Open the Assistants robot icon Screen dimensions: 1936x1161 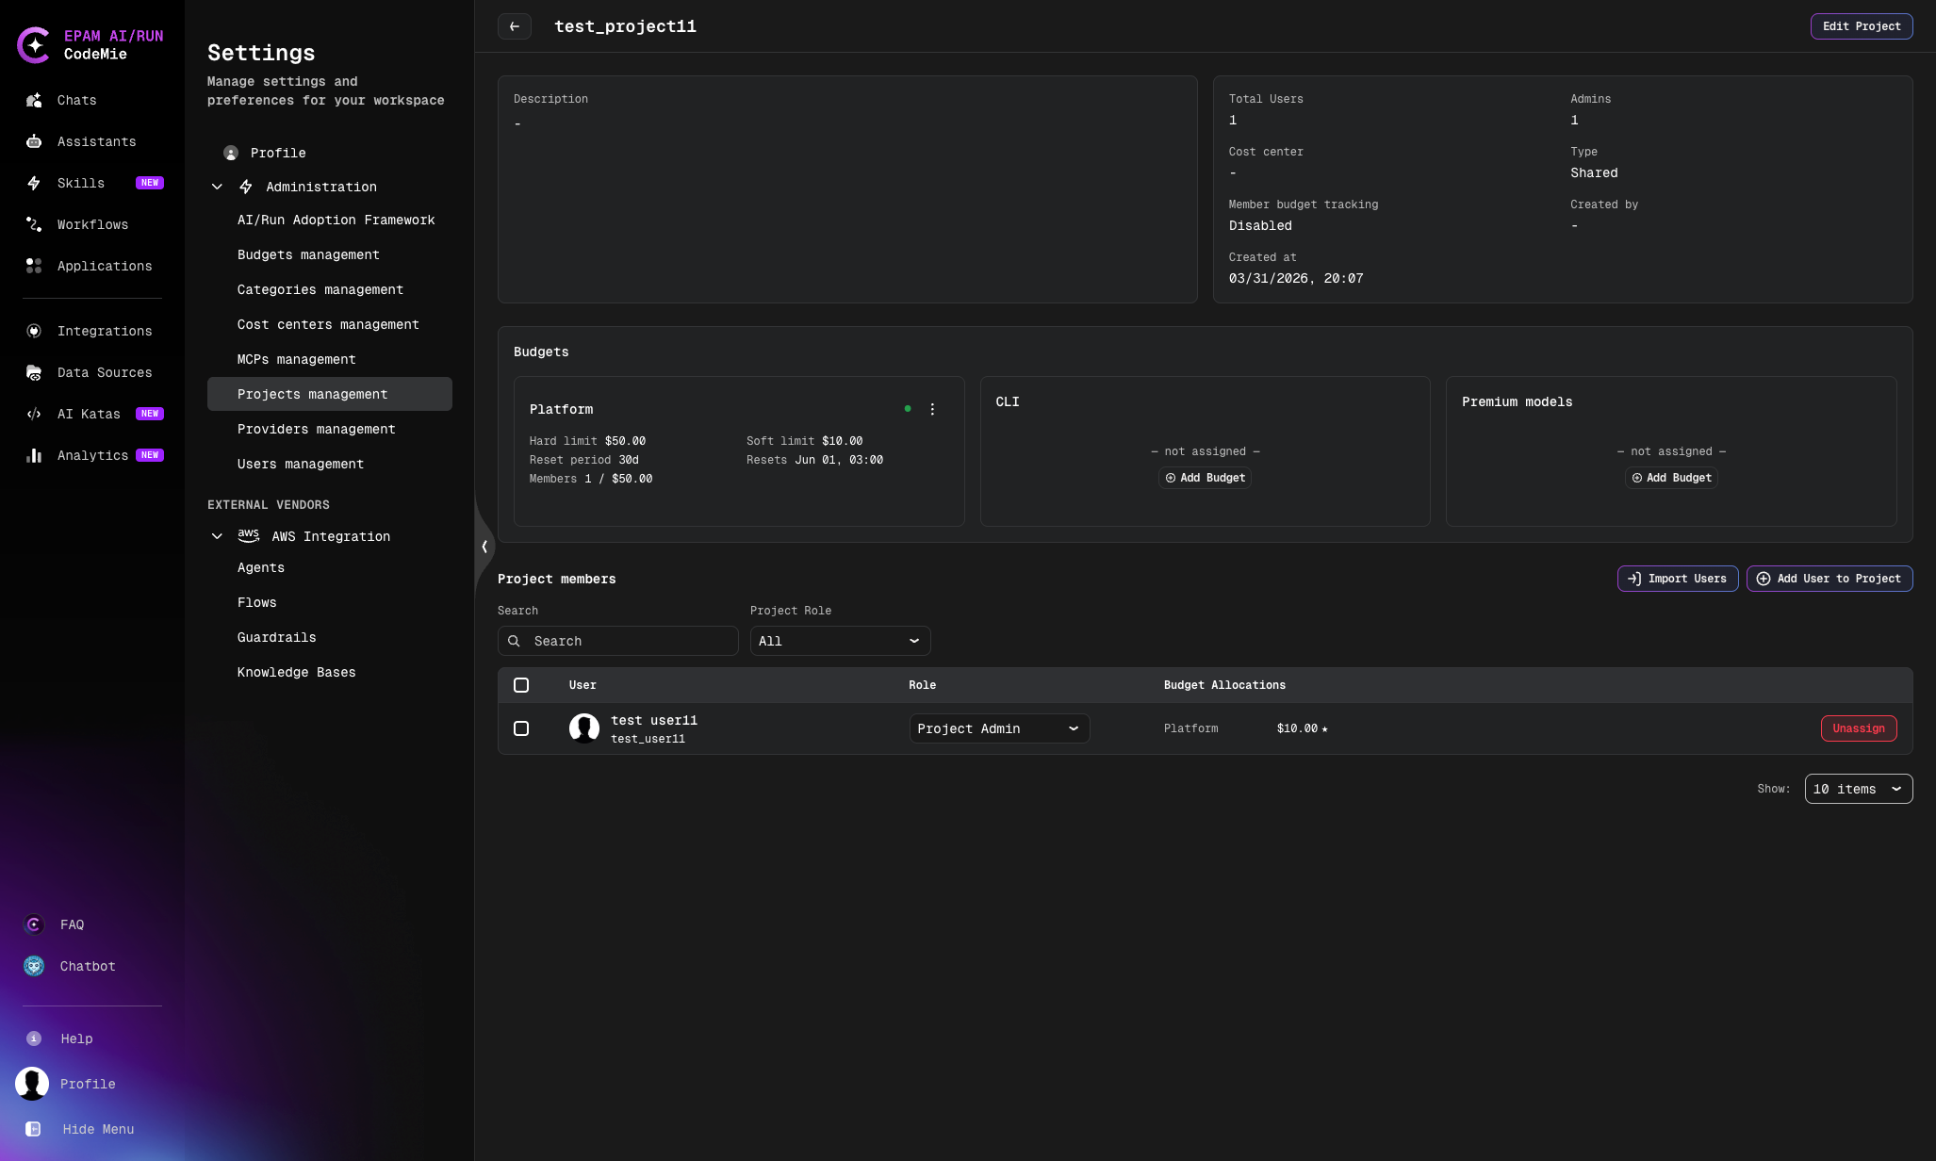pos(34,141)
